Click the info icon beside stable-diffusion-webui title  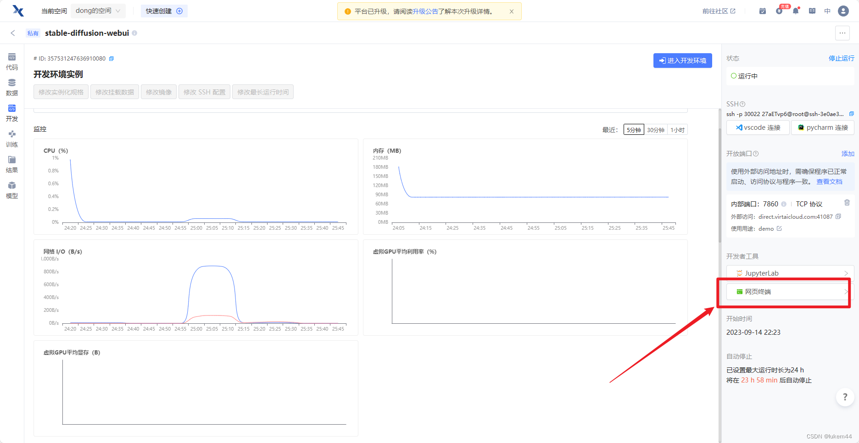point(134,33)
